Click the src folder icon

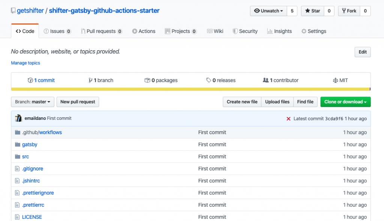coord(17,157)
